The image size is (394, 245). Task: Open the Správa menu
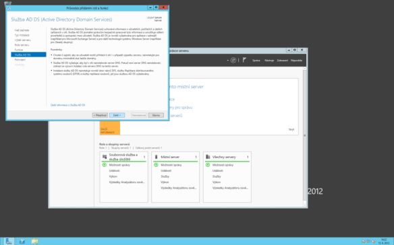pyautogui.click(x=256, y=61)
